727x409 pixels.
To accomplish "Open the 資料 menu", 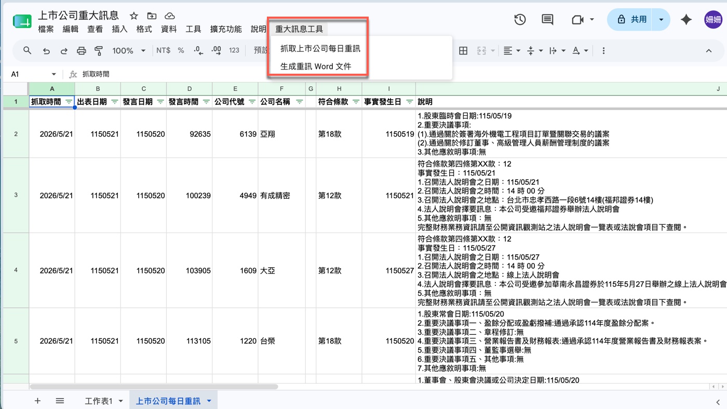I will (169, 29).
